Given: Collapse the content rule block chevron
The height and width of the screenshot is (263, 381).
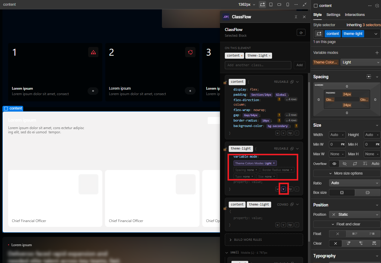Looking at the screenshot, I should [x=297, y=82].
